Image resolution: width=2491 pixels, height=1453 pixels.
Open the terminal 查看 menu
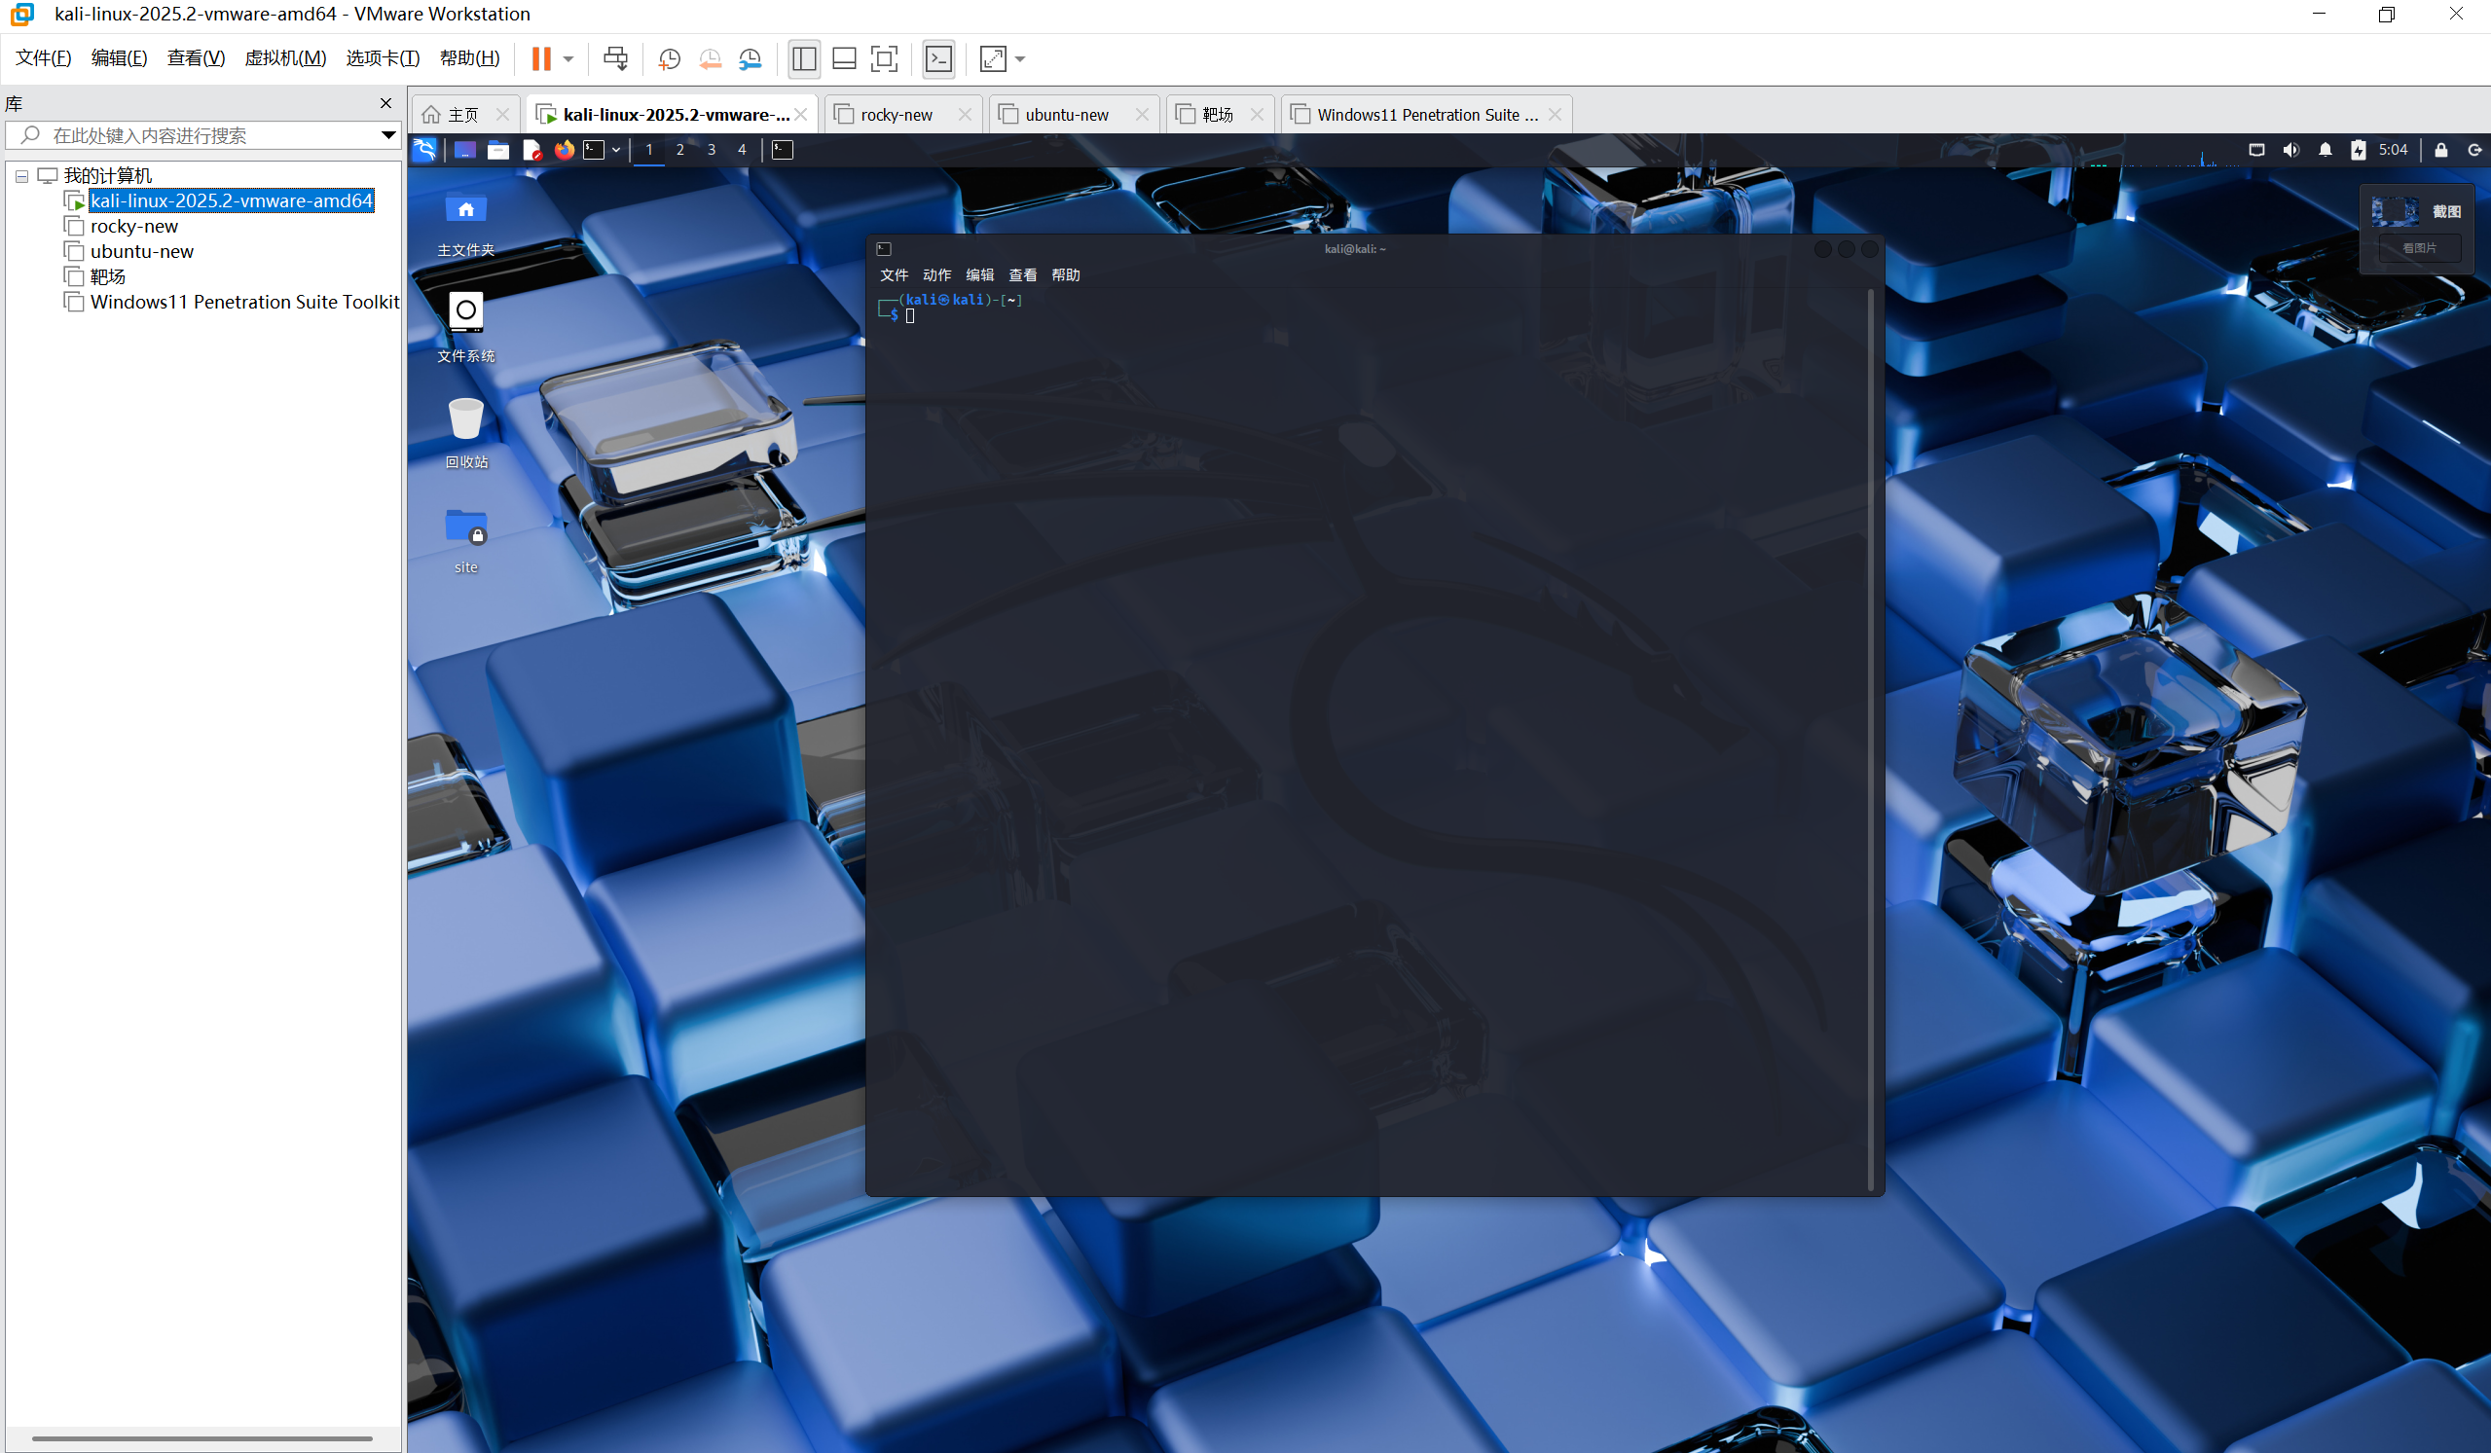1022,274
